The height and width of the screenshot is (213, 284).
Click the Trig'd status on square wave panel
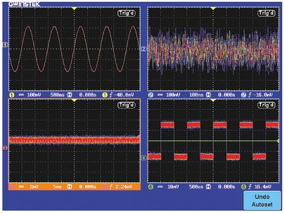pos(266,105)
